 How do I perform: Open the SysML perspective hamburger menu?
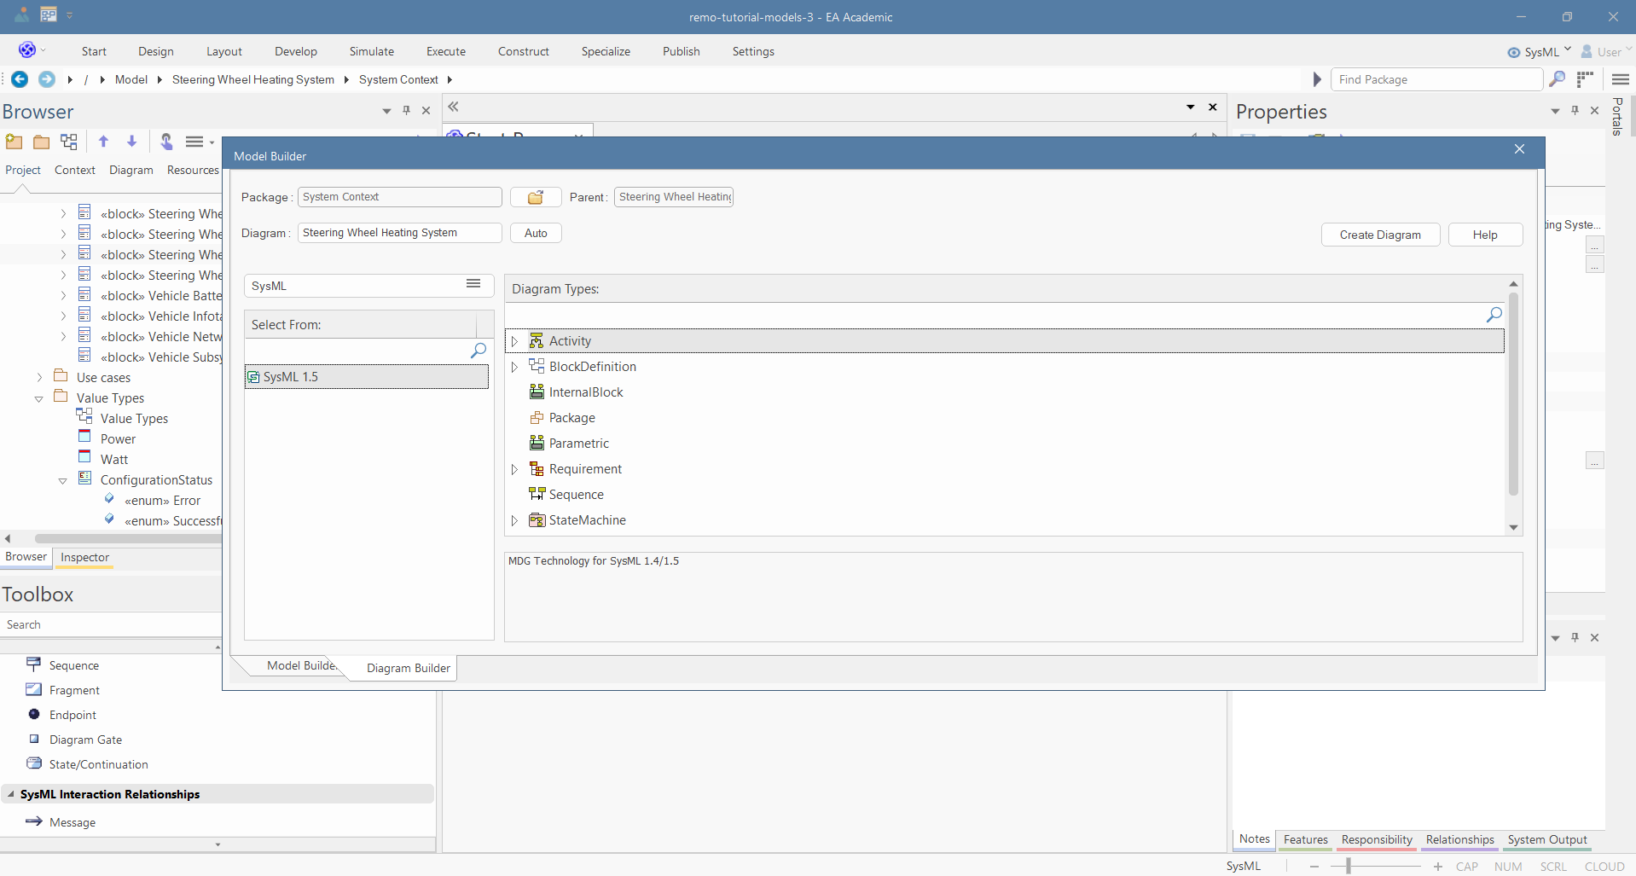(x=473, y=284)
